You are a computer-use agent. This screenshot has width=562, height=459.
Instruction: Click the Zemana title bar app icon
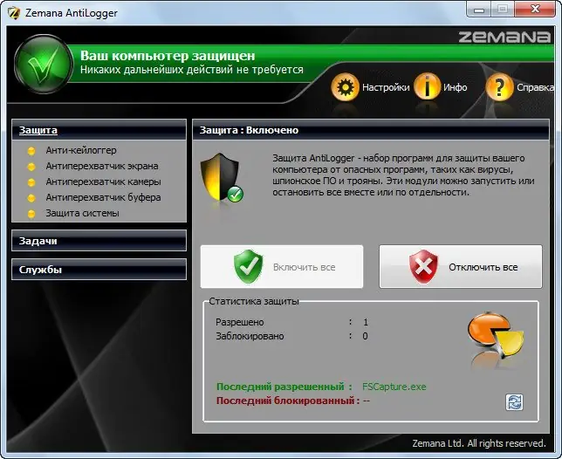click(x=14, y=13)
